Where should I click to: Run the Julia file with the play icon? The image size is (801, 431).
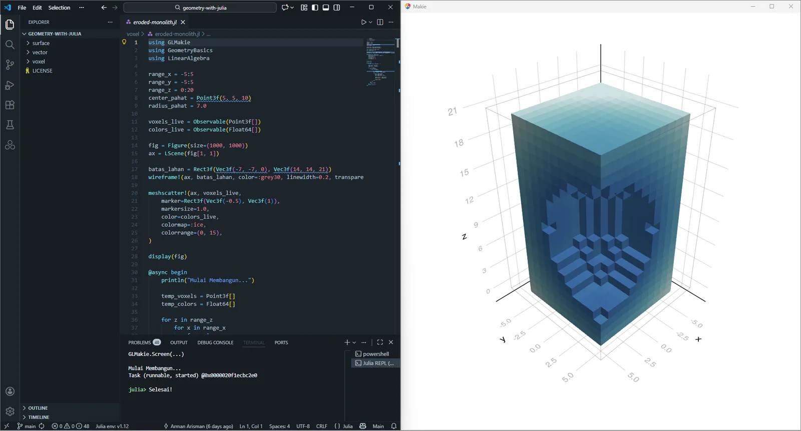[x=364, y=22]
